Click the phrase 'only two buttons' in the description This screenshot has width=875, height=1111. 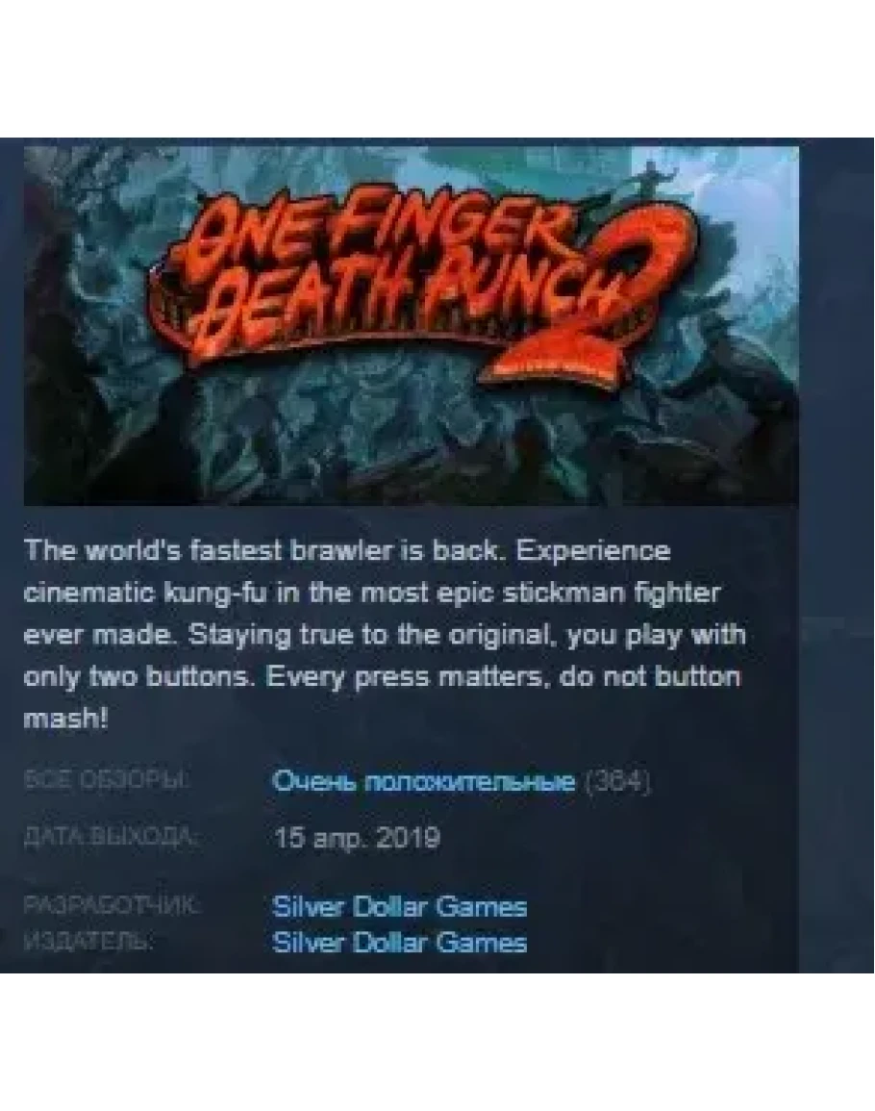(138, 677)
